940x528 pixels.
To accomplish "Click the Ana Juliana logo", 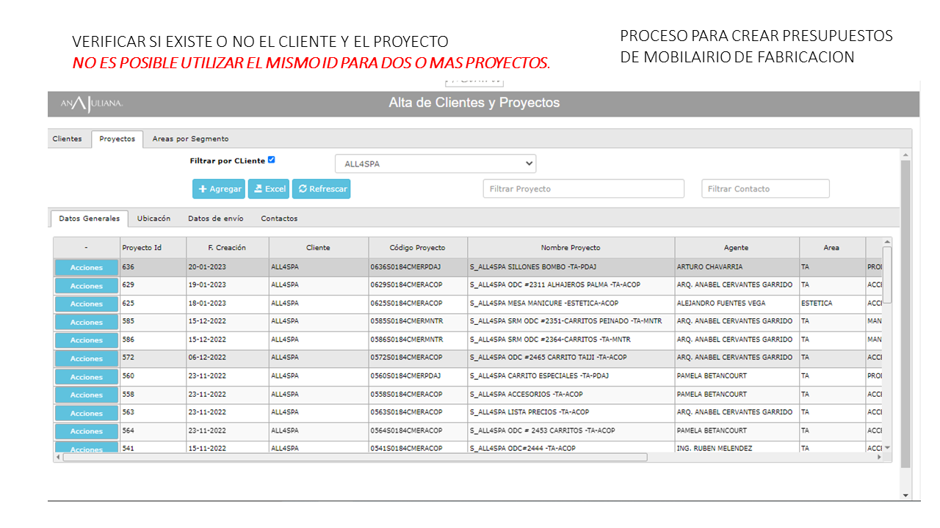I will tap(92, 104).
